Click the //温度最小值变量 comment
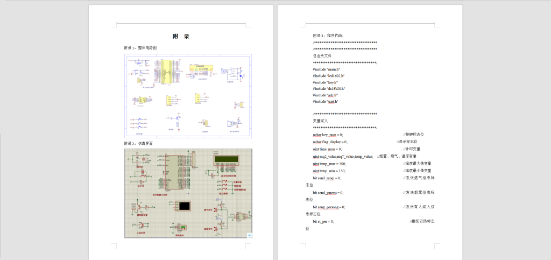 click(x=417, y=171)
